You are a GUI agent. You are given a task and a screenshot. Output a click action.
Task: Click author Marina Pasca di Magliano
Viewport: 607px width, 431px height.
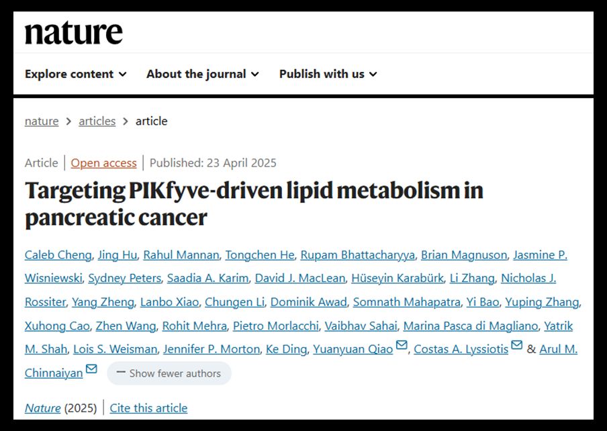point(471,326)
